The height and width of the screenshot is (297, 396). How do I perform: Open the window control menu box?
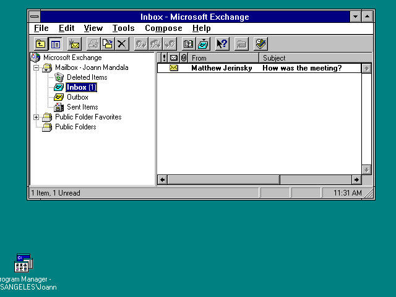35,17
